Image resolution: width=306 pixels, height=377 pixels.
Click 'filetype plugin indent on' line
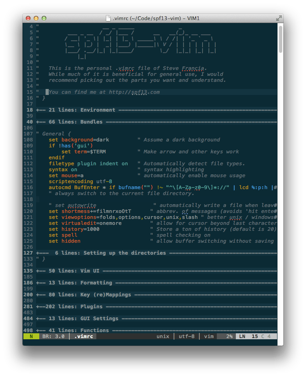tap(88, 164)
